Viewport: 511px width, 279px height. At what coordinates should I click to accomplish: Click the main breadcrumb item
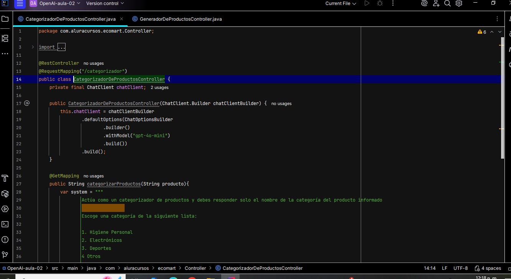click(x=72, y=268)
